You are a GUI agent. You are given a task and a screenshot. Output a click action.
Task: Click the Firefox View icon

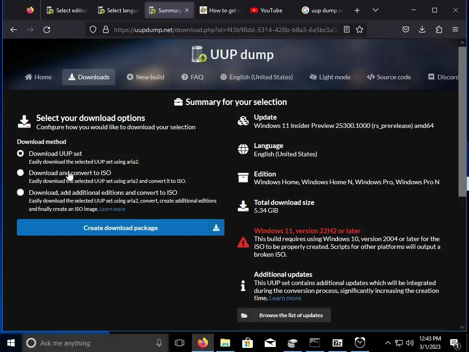tap(30, 10)
